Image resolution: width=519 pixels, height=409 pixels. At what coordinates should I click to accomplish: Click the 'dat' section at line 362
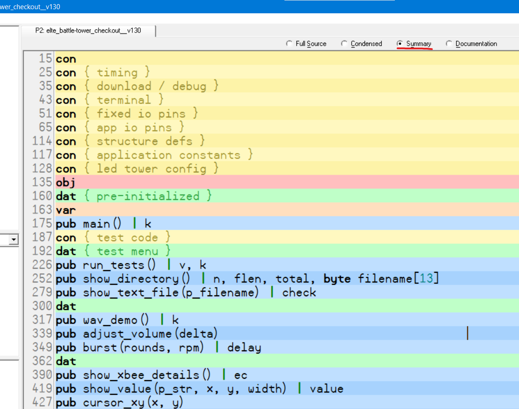pos(287,361)
